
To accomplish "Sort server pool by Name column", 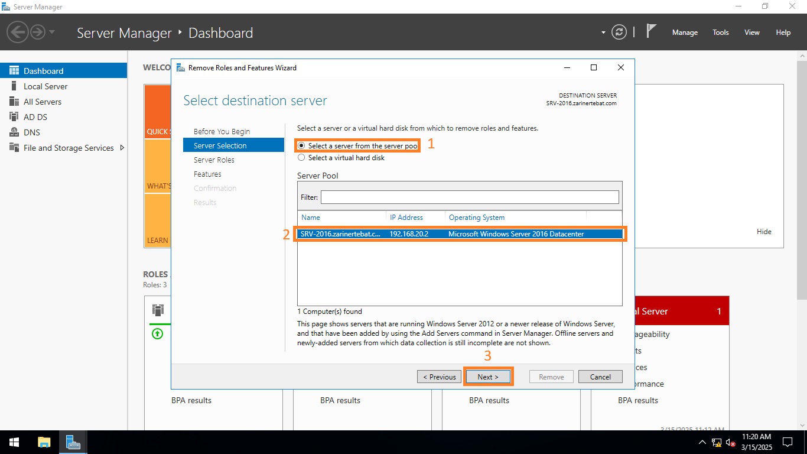I will 311,218.
